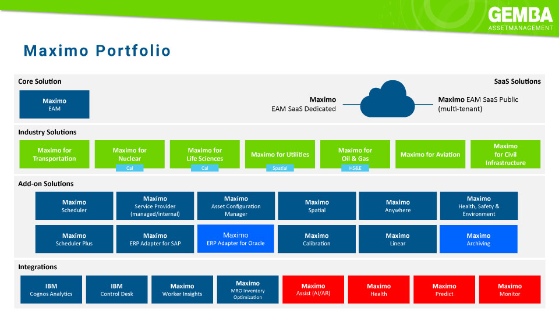
Task: Click Maximo EAM SaaS Dedicated label
Action: click(303, 104)
